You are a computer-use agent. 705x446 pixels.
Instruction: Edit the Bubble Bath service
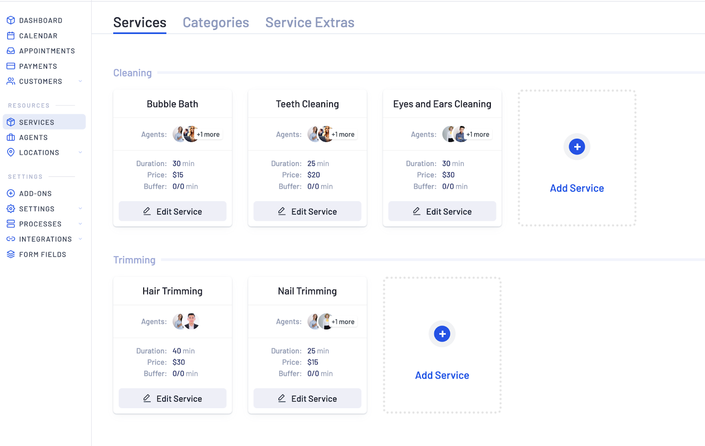click(172, 212)
